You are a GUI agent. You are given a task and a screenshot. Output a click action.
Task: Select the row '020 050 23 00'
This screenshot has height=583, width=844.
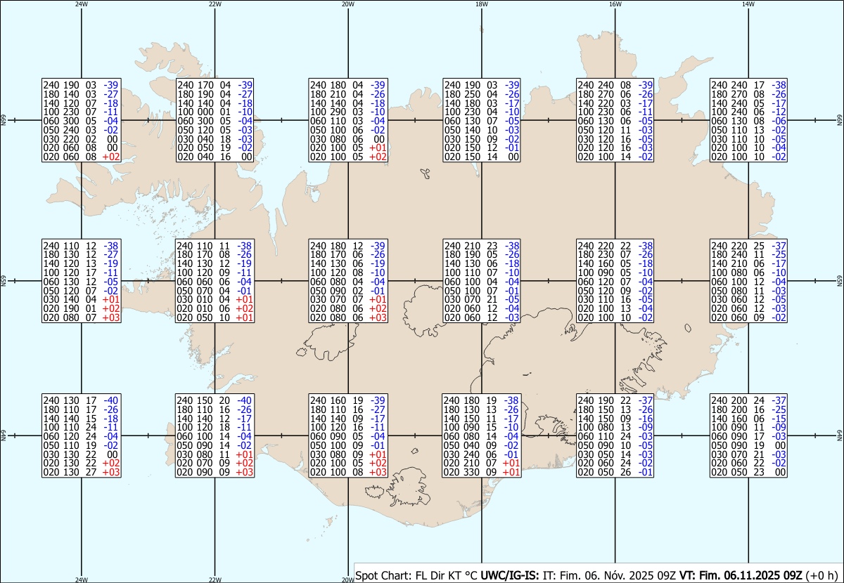(x=749, y=472)
